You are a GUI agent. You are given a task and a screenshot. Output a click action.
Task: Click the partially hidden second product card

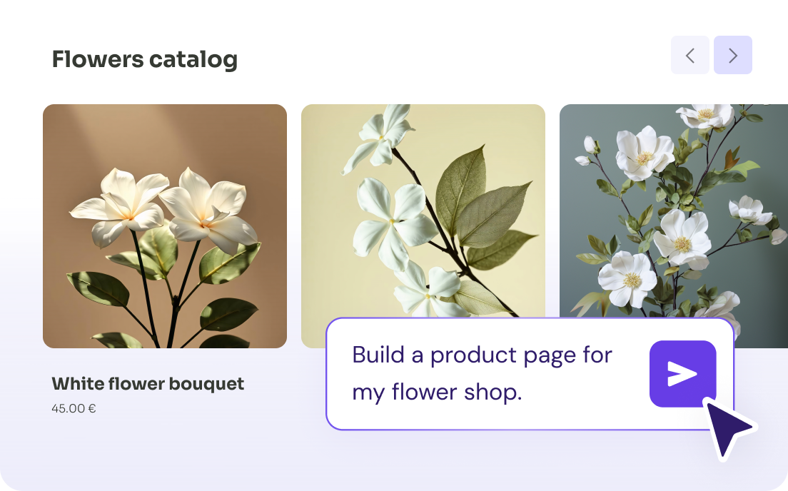coord(423,214)
